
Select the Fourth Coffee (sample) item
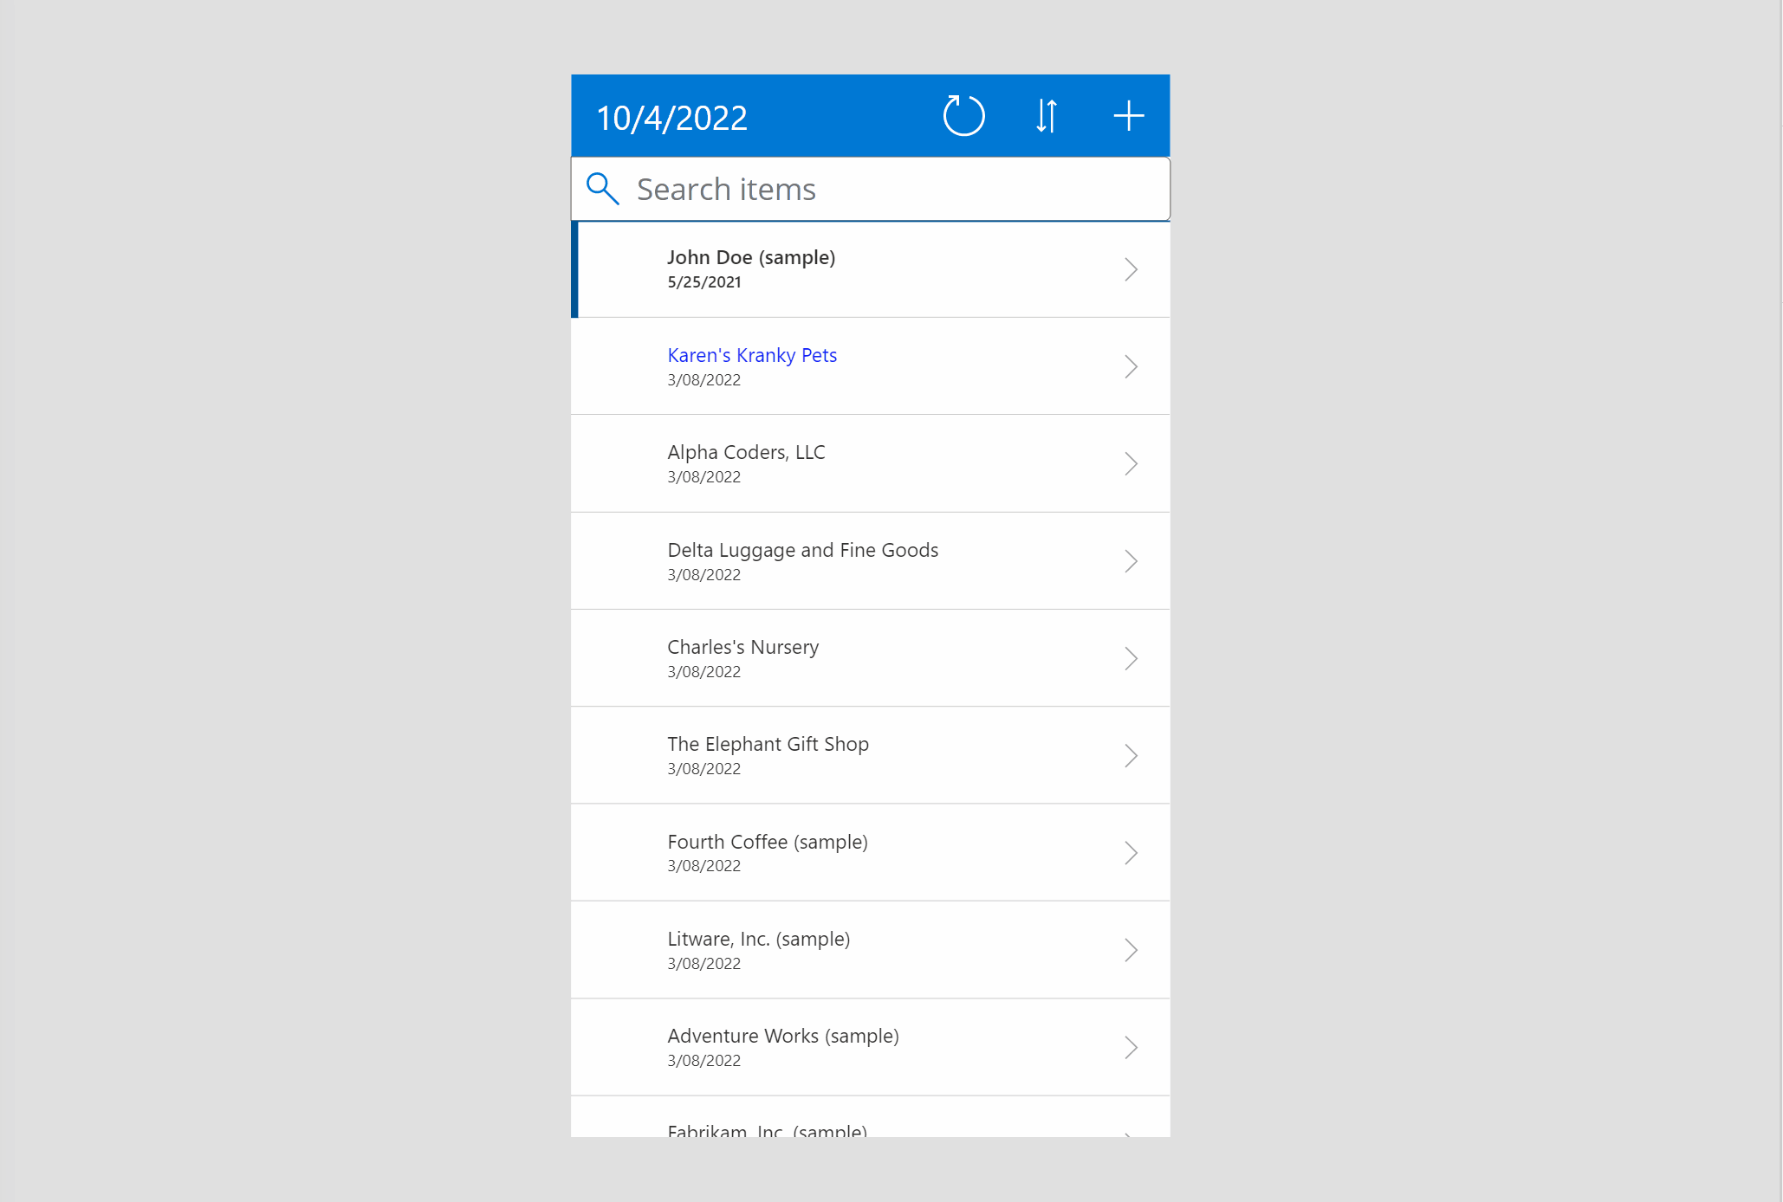tap(869, 852)
